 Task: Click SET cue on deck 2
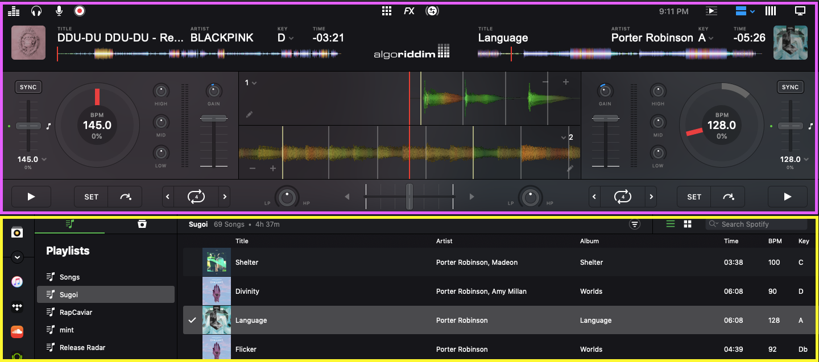pos(694,197)
